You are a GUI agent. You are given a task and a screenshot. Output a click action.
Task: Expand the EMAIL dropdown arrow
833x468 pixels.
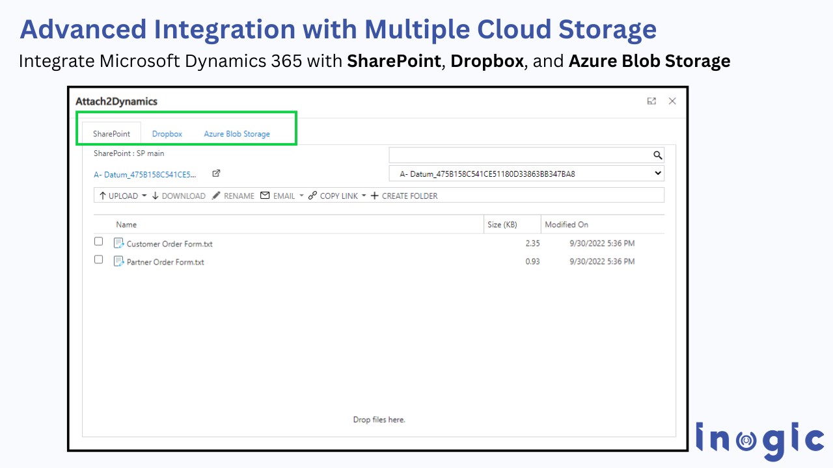tap(301, 196)
